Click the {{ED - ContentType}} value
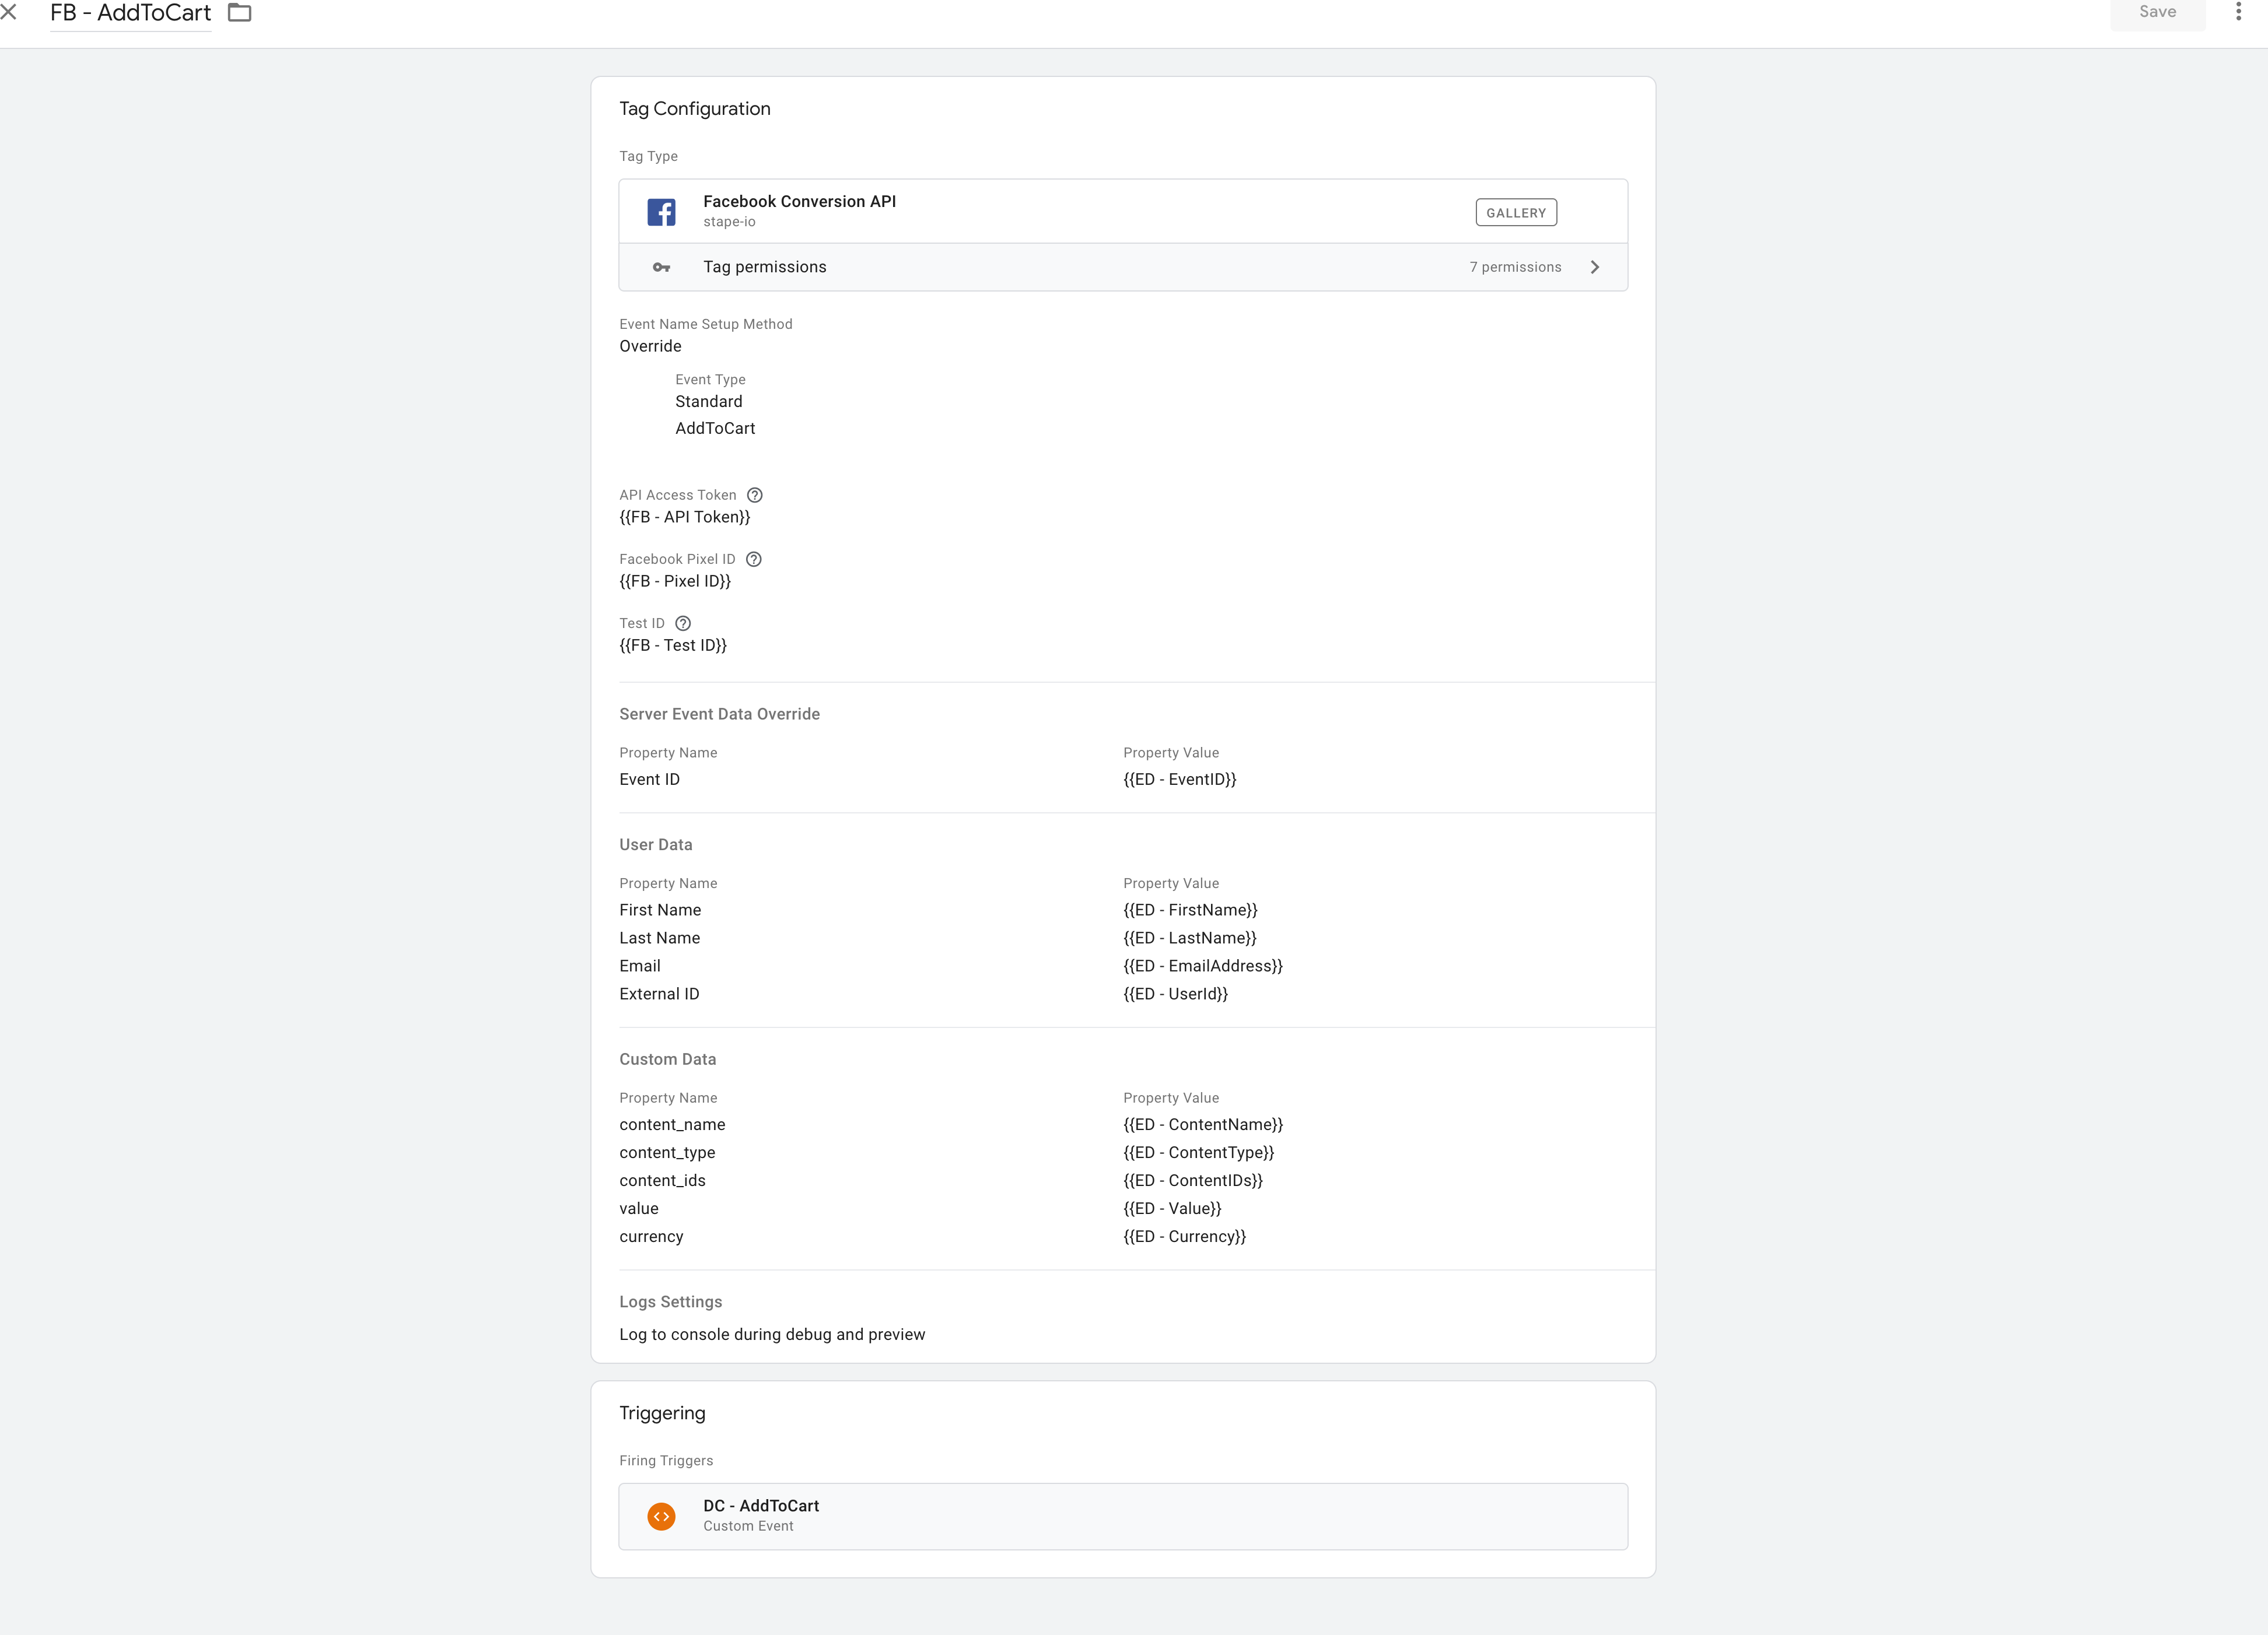Screen dimensions: 2268x1635 click(x=1198, y=1152)
